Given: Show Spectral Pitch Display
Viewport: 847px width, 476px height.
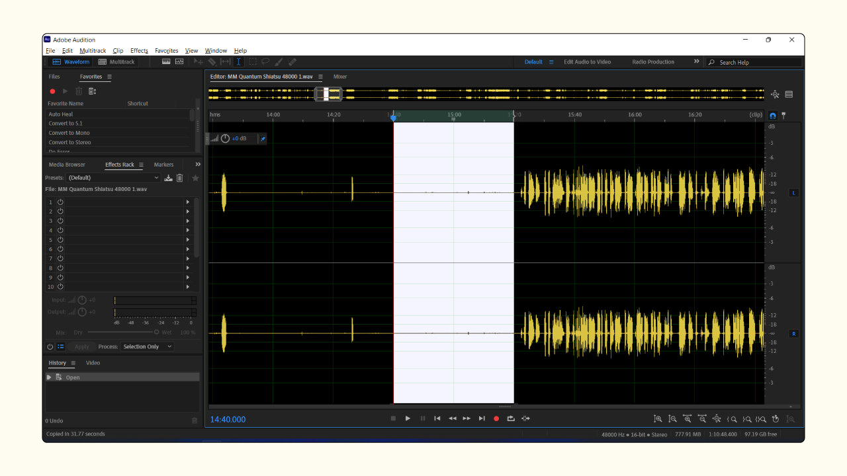Looking at the screenshot, I should (179, 61).
